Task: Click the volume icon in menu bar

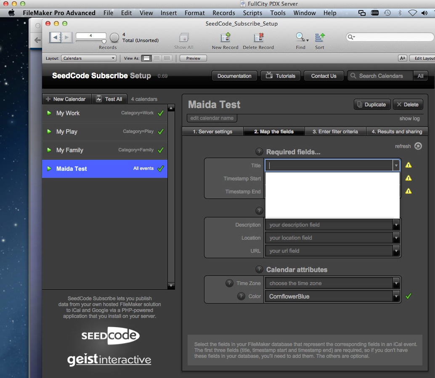Action: pos(424,13)
